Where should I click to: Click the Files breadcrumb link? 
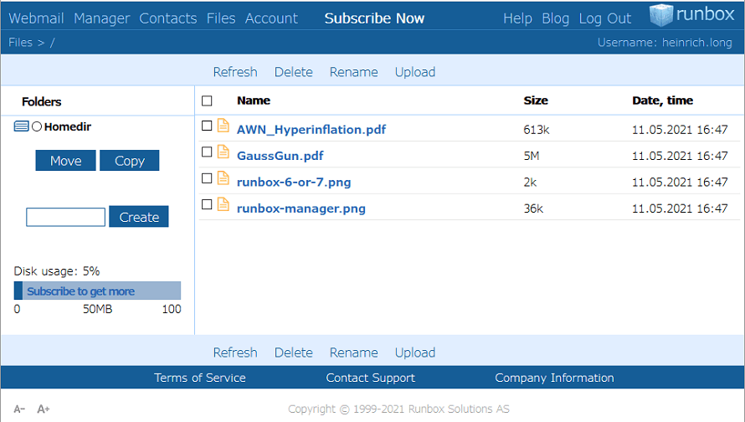(20, 43)
